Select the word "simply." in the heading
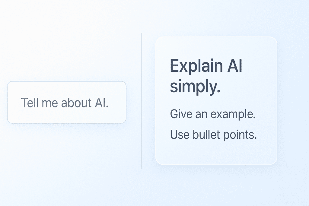The width and height of the screenshot is (309, 206). coord(195,87)
